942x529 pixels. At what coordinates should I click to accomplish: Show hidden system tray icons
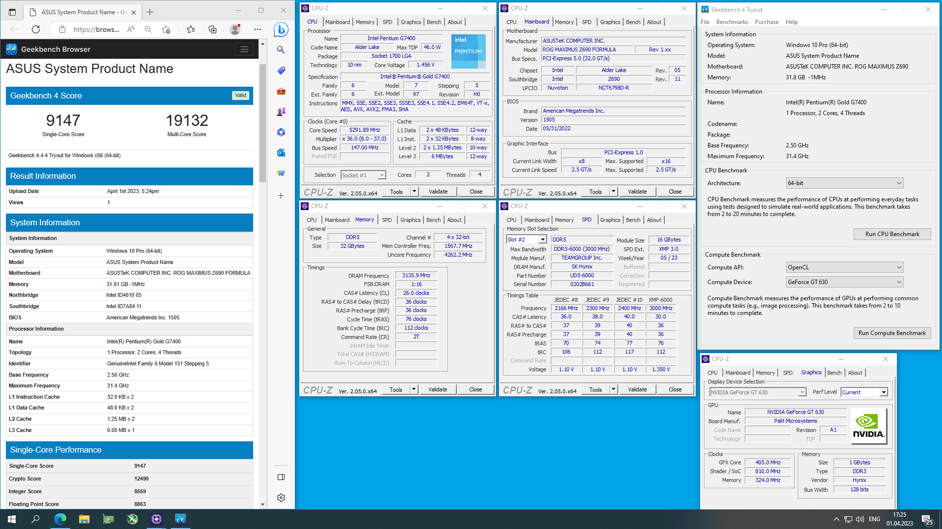[836, 519]
